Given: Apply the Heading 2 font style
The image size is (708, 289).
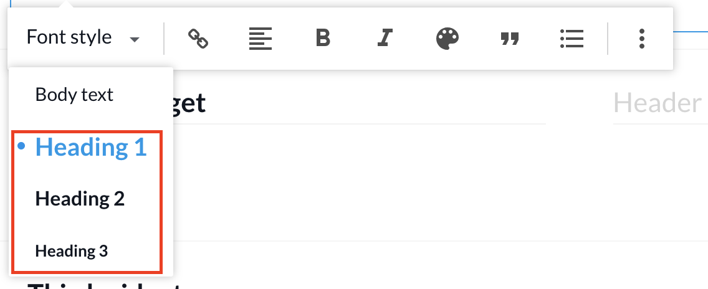Looking at the screenshot, I should pos(80,199).
